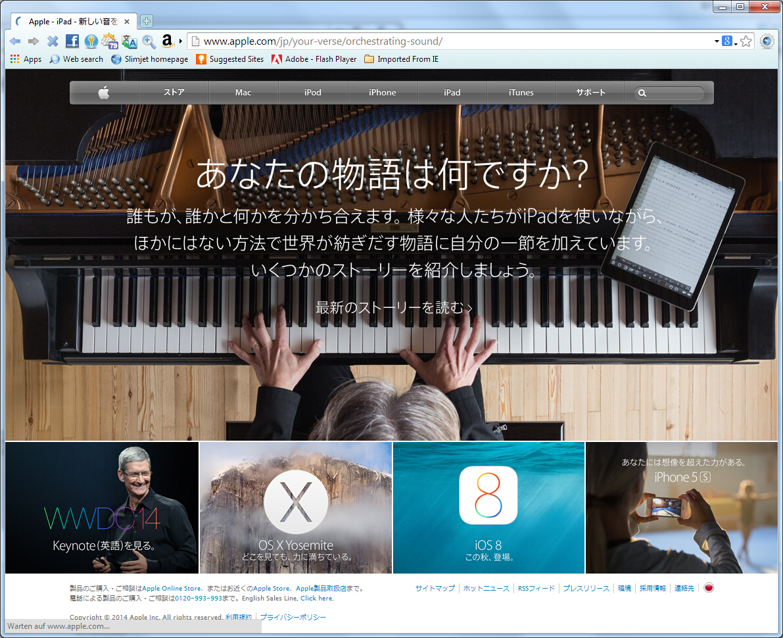The height and width of the screenshot is (638, 783).
Task: Follow the Apple Online Store footer link
Action: point(172,589)
